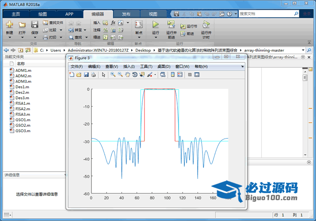Click the search documentation input field
Image resolution: width=316 pixels, height=221 pixels.
266,14
